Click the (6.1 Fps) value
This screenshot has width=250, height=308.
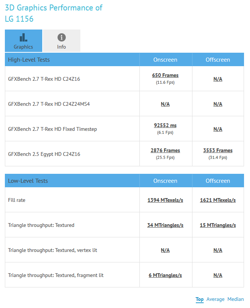coord(165,132)
